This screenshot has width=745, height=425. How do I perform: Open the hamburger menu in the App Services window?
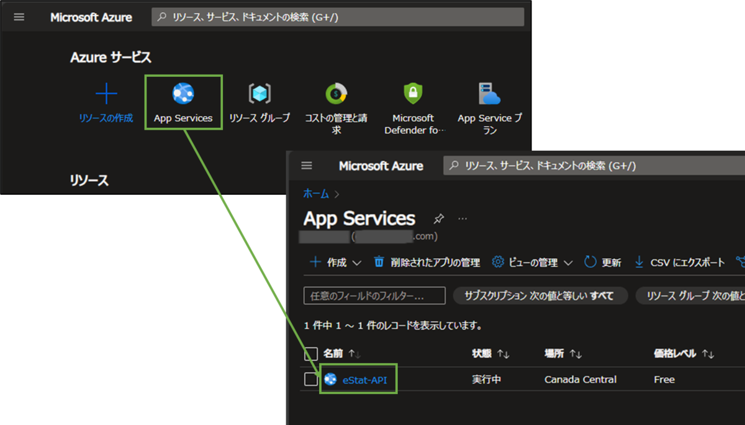pos(307,166)
